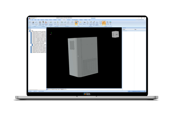Open the Top view dropdown

110,25
